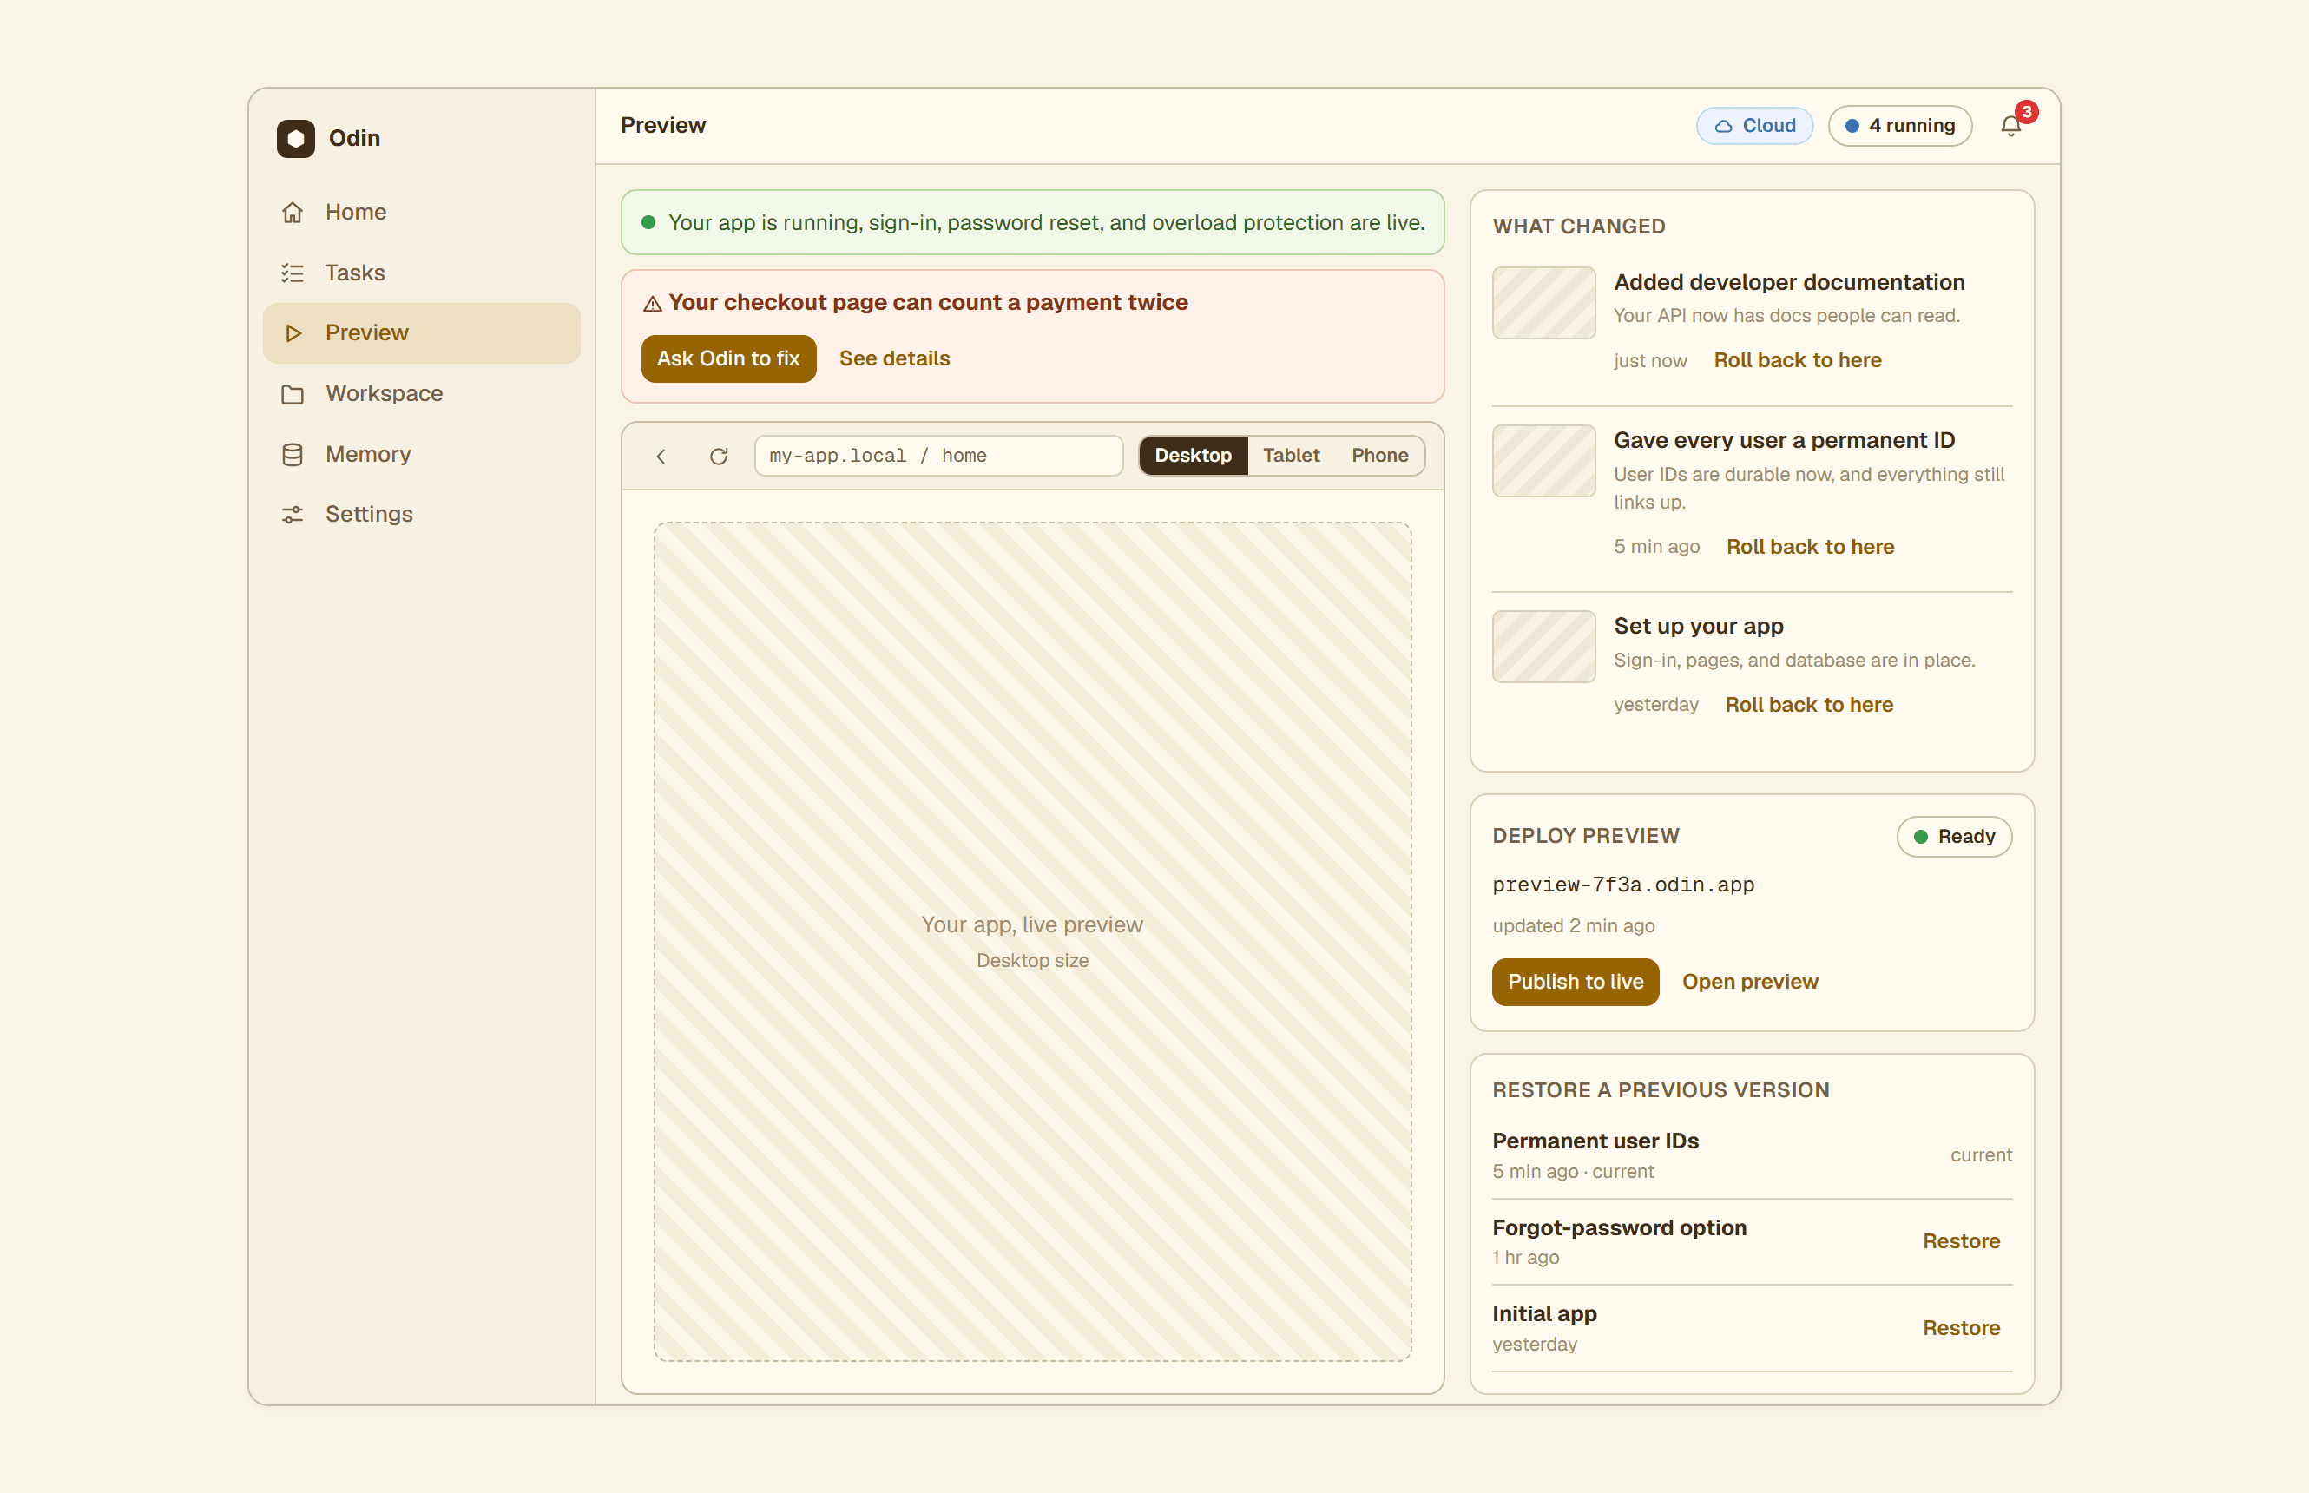
Task: Open Tasks in the sidebar
Action: pos(422,273)
